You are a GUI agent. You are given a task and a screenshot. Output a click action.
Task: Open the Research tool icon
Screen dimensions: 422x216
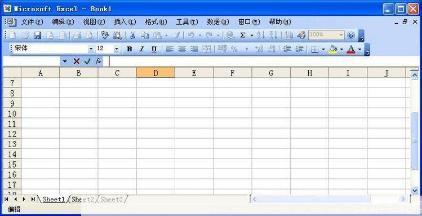117,36
